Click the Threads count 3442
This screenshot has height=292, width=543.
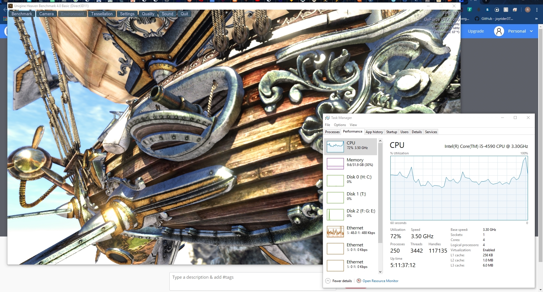[417, 251]
